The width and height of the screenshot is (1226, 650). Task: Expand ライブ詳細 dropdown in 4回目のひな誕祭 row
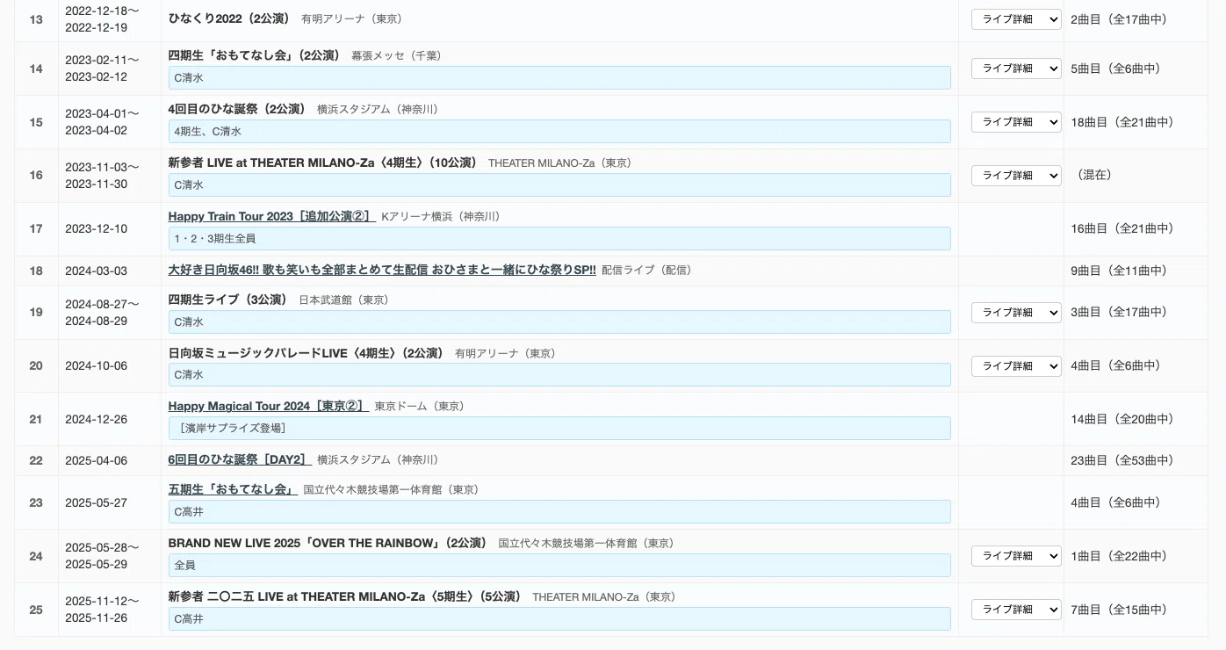coord(1016,122)
